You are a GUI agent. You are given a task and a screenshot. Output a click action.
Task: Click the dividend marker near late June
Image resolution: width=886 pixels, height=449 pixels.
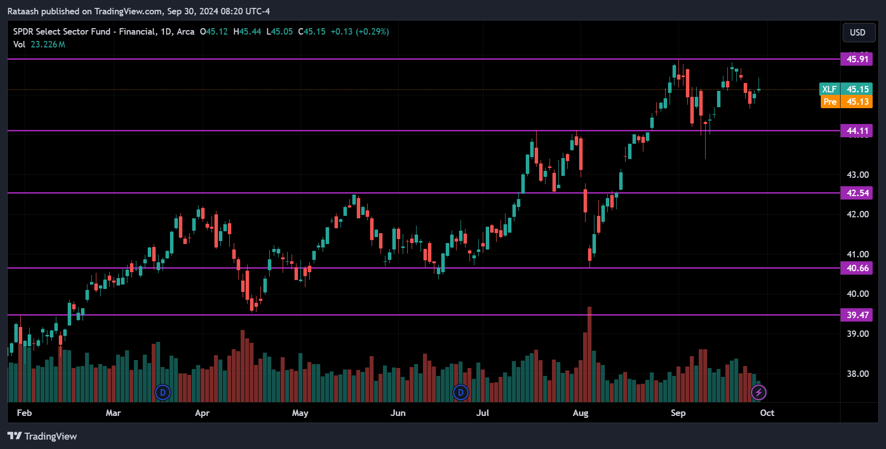[x=461, y=393]
